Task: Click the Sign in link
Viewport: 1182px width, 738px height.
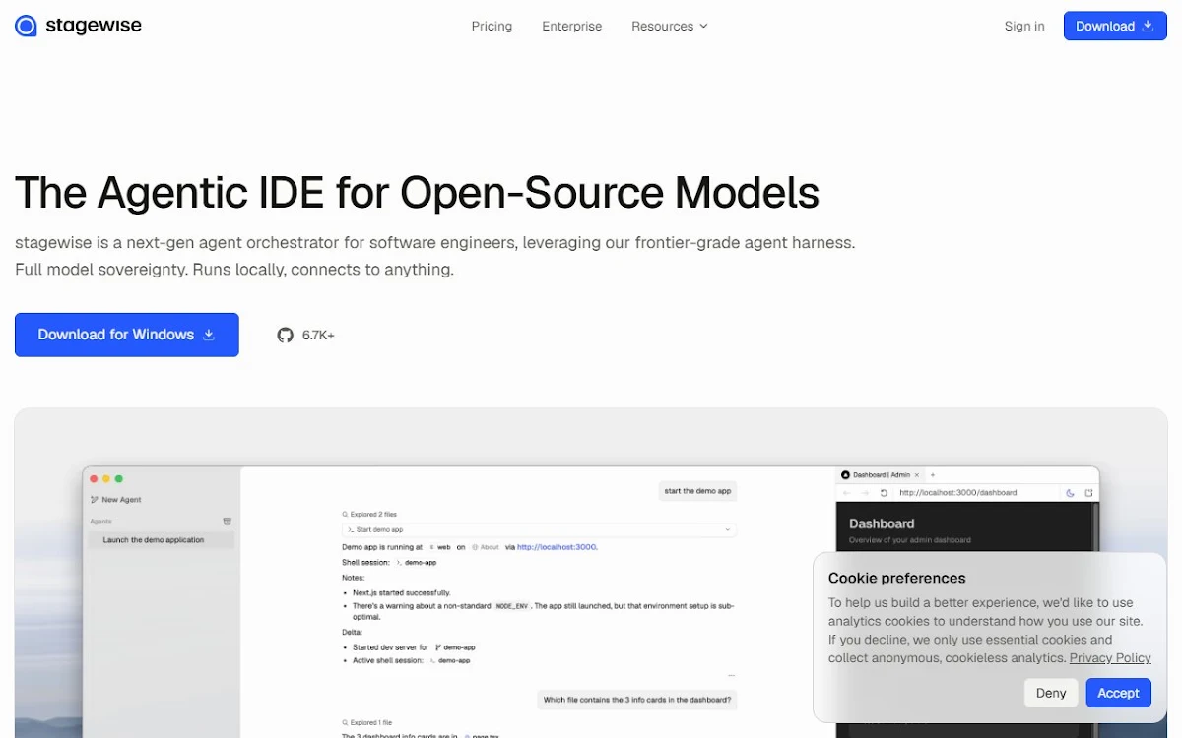Action: click(1024, 27)
